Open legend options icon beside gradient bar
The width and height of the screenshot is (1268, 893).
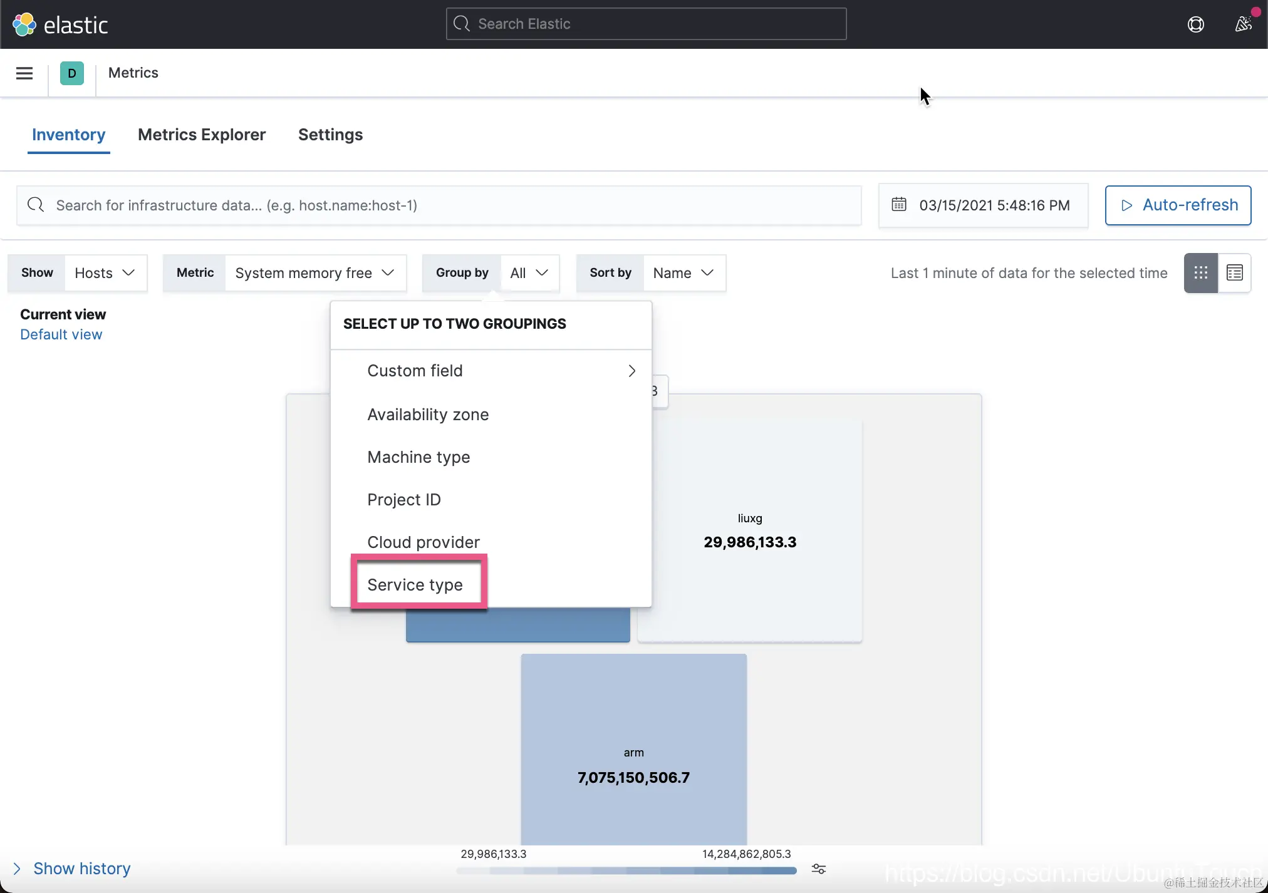[x=818, y=869]
